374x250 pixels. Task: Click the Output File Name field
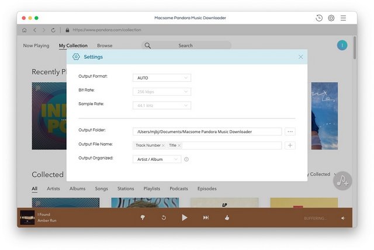coord(207,145)
